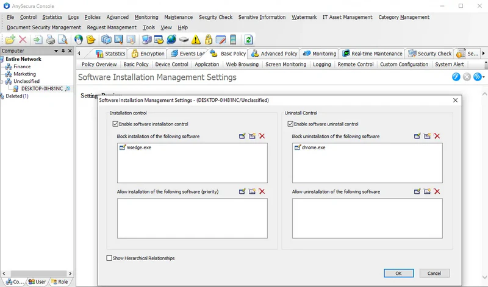The image size is (488, 287).
Task: Click the computer monitor toolbar icon
Action: (146, 40)
